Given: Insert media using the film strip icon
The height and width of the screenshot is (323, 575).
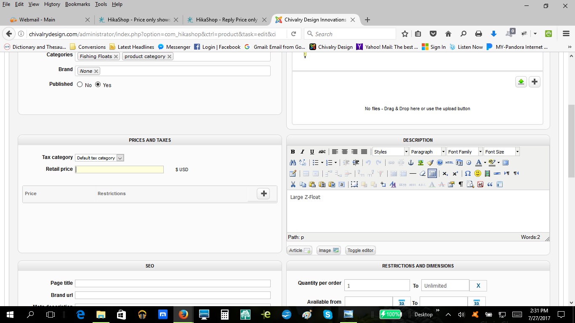Looking at the screenshot, I should point(487,173).
